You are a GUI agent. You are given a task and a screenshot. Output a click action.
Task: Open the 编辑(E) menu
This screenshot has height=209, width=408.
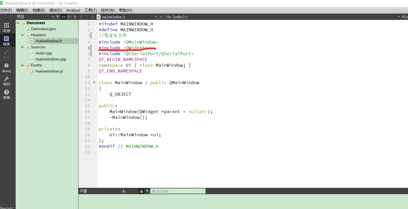point(22,10)
